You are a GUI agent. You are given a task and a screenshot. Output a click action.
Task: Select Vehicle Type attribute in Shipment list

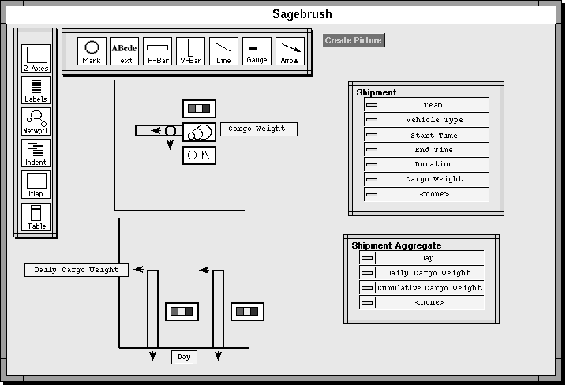[433, 120]
